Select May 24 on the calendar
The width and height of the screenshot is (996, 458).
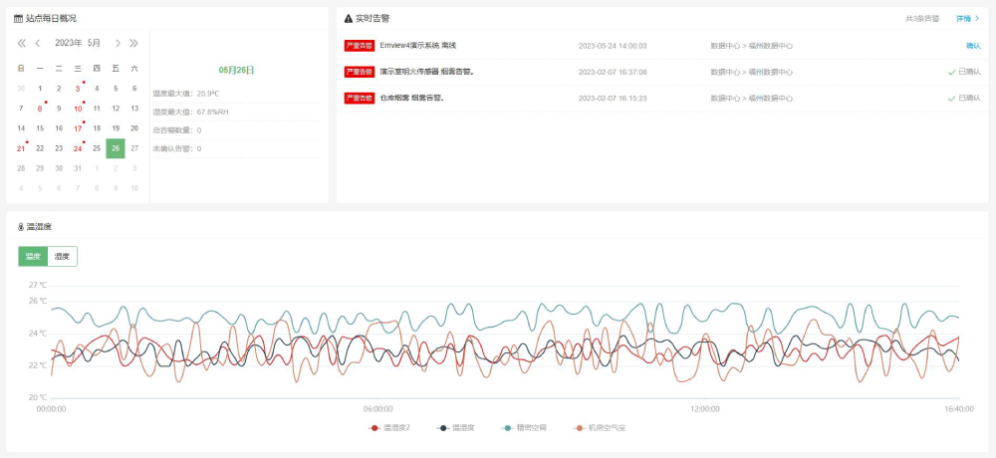78,148
